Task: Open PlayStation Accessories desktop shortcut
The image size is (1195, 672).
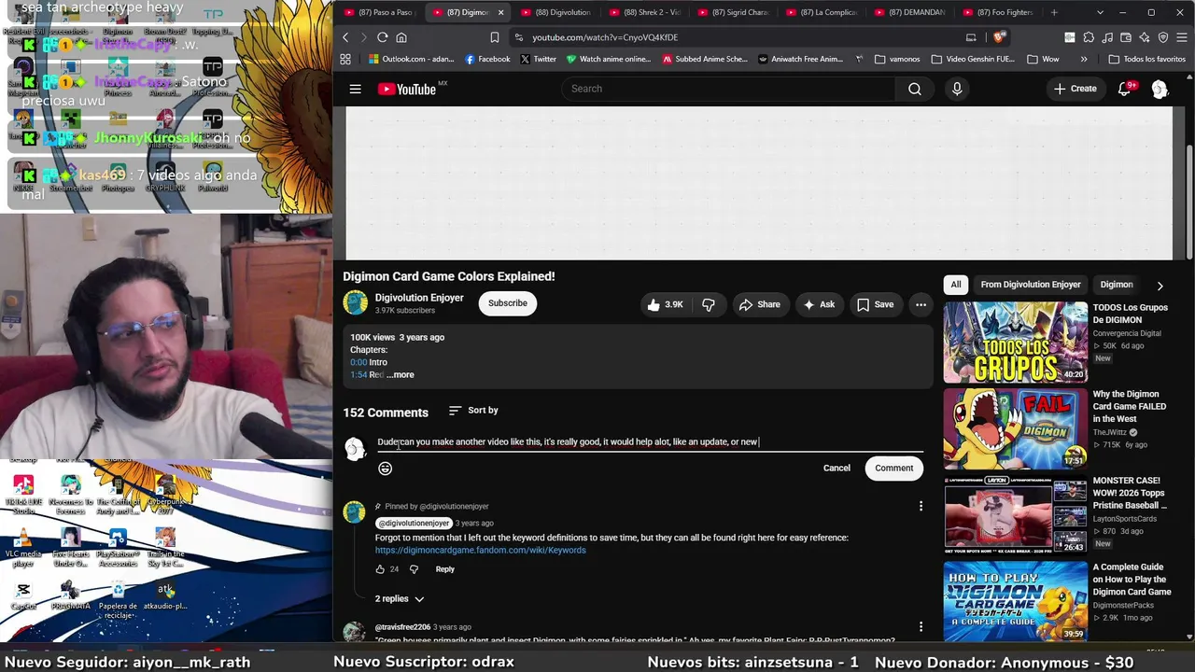Action: click(118, 546)
